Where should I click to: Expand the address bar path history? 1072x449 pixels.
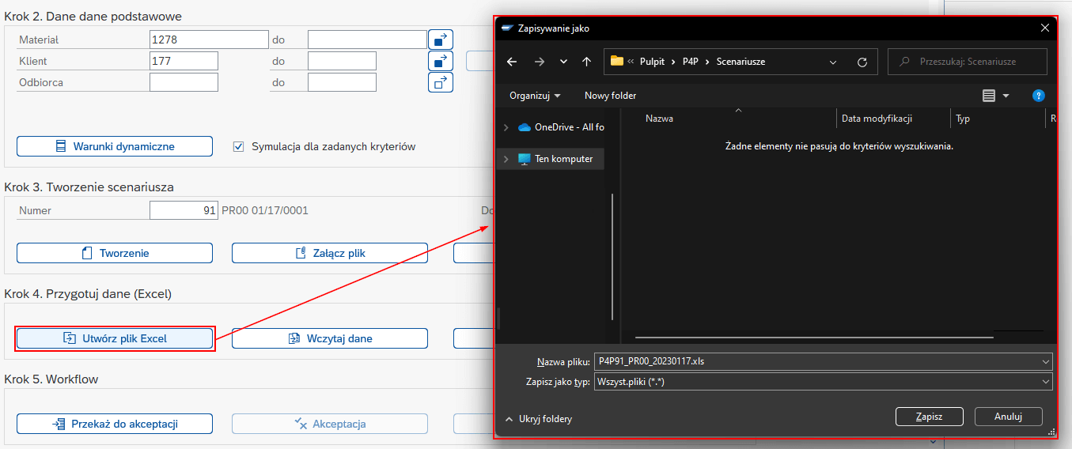pyautogui.click(x=833, y=62)
